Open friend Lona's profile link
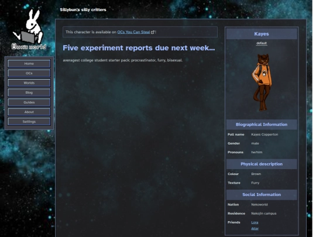The image size is (316, 237). click(x=255, y=222)
